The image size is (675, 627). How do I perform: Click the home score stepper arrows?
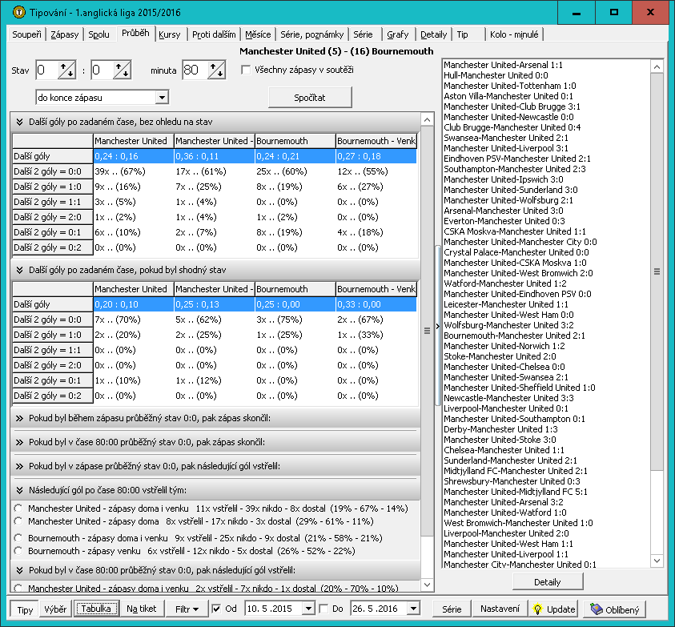(66, 70)
